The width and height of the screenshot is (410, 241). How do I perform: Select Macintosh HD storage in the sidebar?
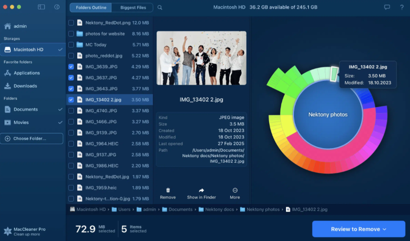click(33, 50)
